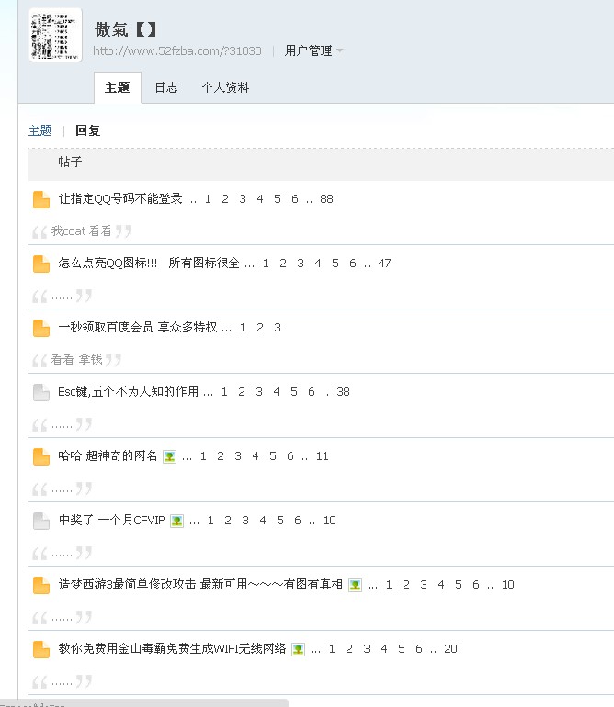Go to page 10 of 造梦西游3 thread
This screenshot has height=707, width=614.
(508, 584)
